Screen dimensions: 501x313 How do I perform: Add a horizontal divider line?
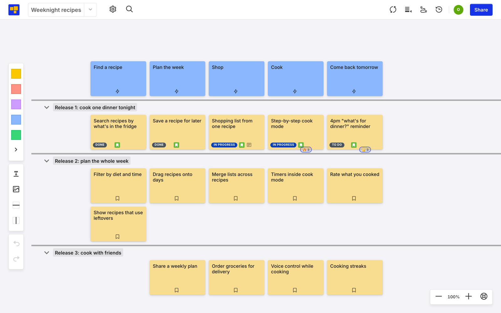coord(16,205)
